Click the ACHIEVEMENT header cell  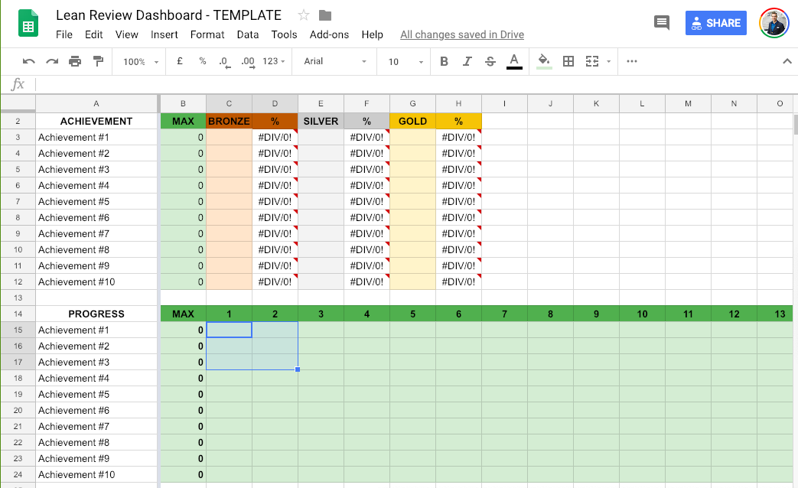coord(96,121)
